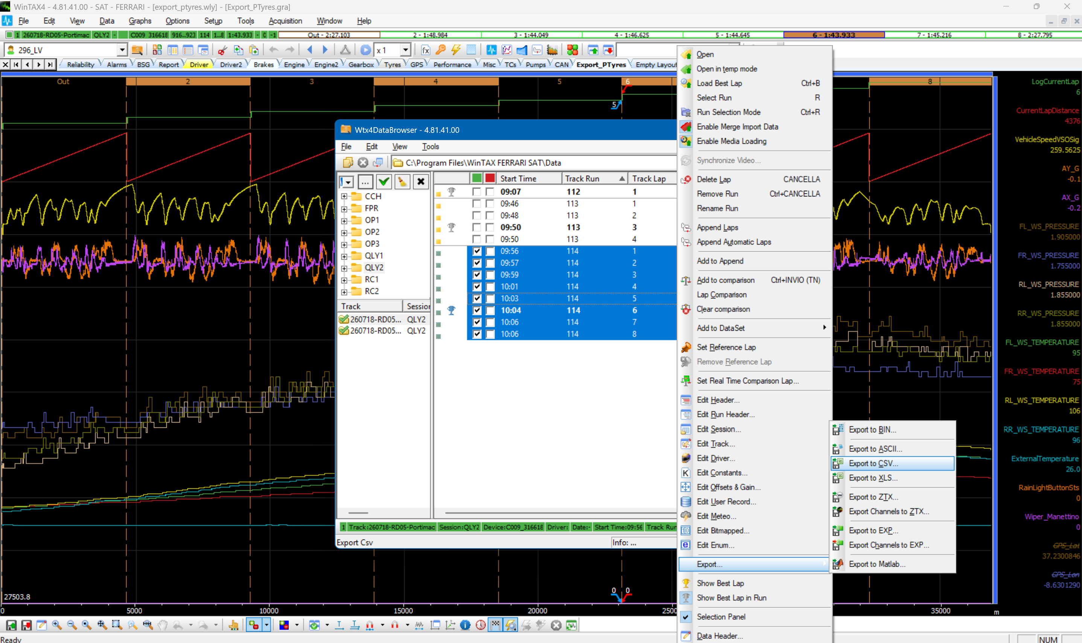Image resolution: width=1082 pixels, height=643 pixels.
Task: Select Export to Matlab... menu item
Action: [x=893, y=564]
